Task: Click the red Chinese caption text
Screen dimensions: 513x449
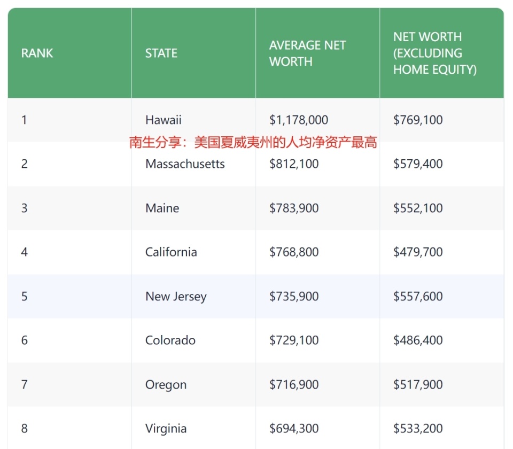Action: tap(253, 142)
